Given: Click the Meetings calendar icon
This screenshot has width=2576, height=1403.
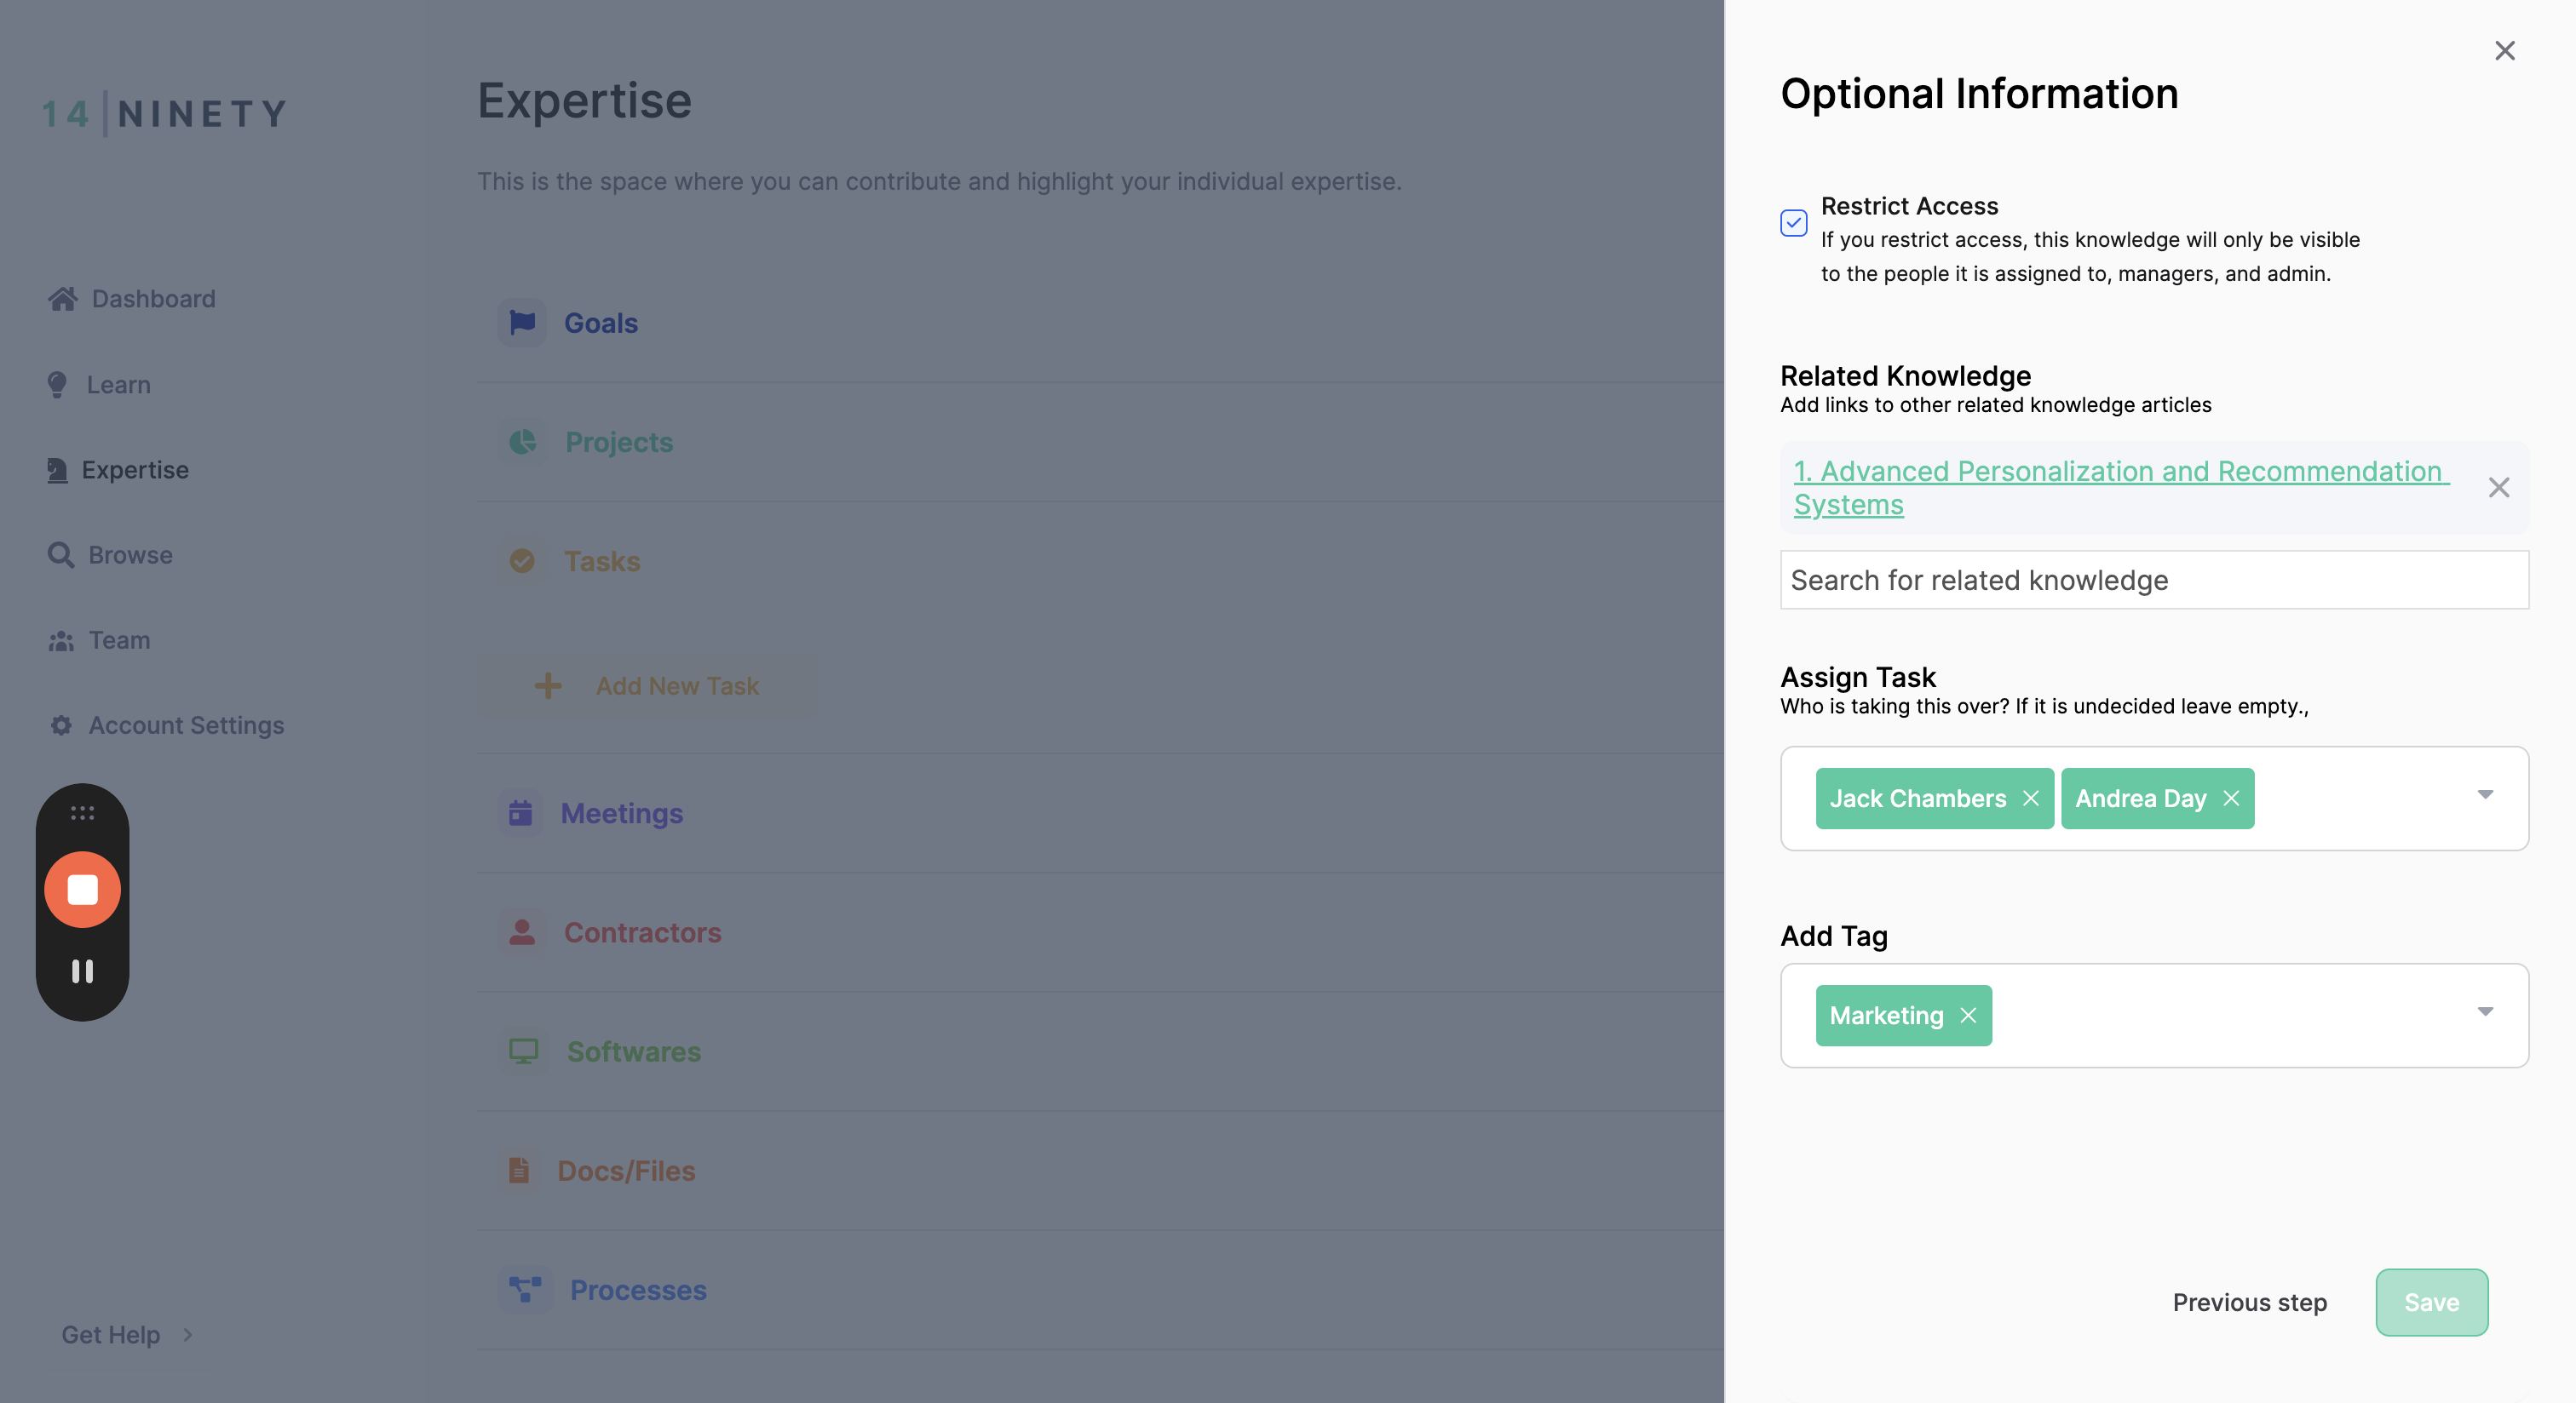Looking at the screenshot, I should (520, 812).
